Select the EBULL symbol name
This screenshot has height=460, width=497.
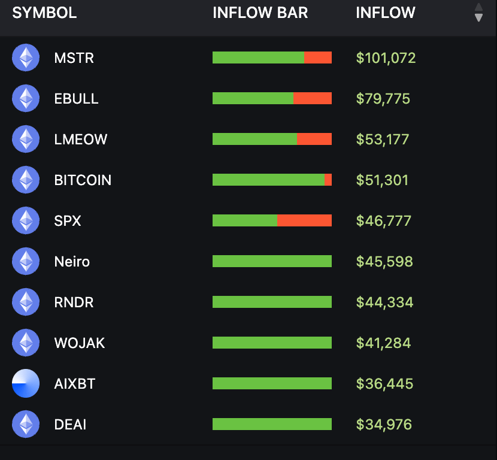point(76,99)
